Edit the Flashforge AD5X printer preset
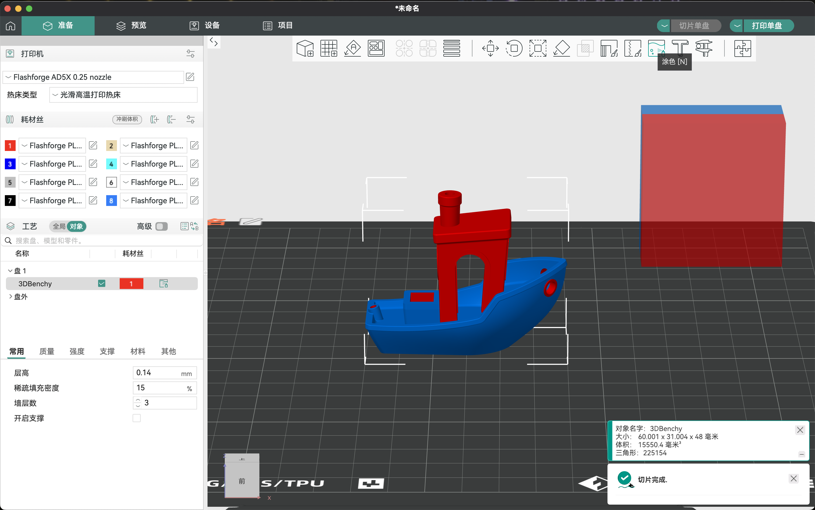The image size is (815, 510). pyautogui.click(x=190, y=77)
